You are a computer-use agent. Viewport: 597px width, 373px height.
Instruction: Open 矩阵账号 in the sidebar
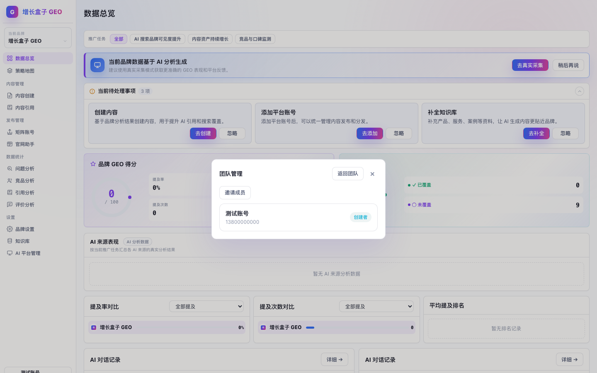click(x=38, y=132)
